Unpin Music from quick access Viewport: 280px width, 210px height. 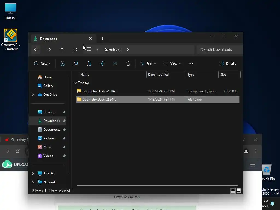[x=64, y=147]
